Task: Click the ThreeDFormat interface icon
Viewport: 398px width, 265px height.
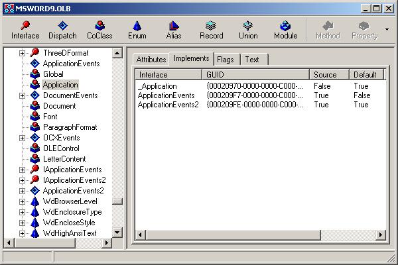Action: [x=34, y=53]
